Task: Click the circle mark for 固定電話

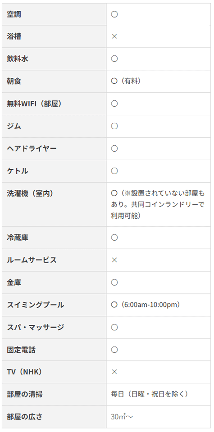Action: (114, 350)
